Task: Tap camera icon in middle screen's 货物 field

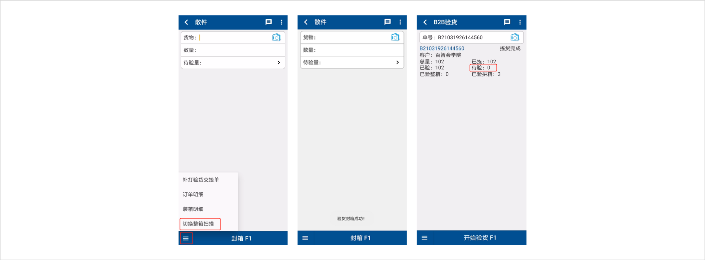Action: [395, 37]
